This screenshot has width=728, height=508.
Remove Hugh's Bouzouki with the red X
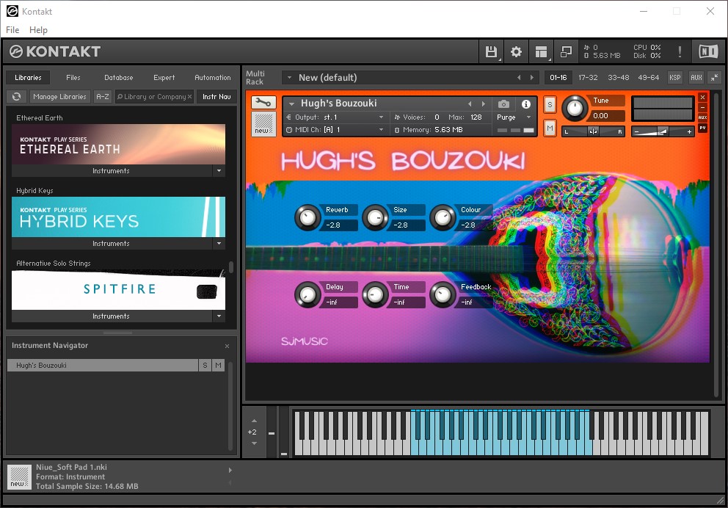[x=702, y=97]
